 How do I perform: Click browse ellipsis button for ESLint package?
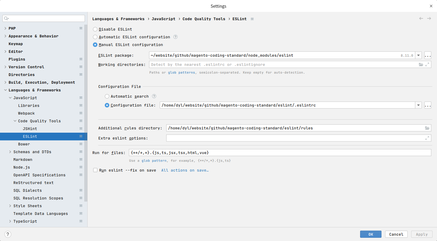[427, 55]
